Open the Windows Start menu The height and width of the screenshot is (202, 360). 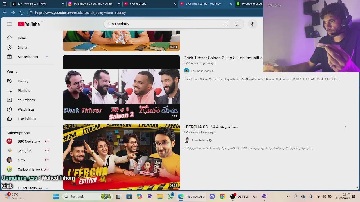56,196
